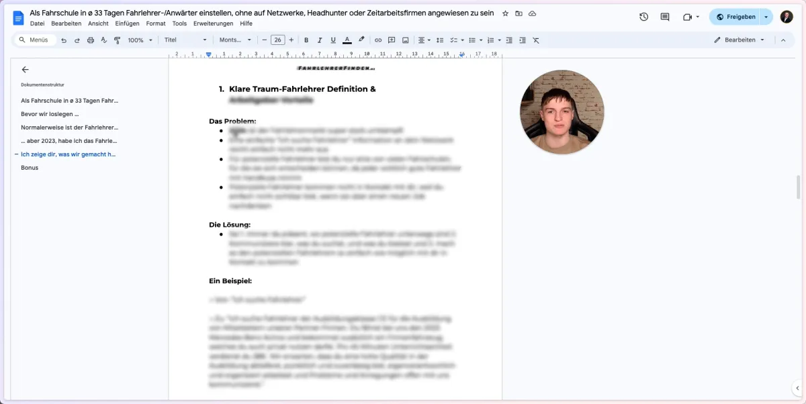Click the paint format roller icon

click(x=118, y=40)
